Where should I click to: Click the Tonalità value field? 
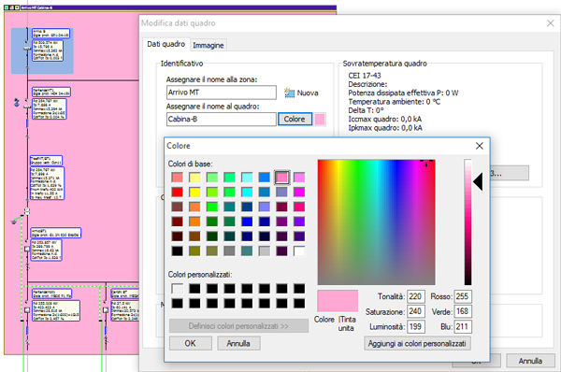(416, 296)
